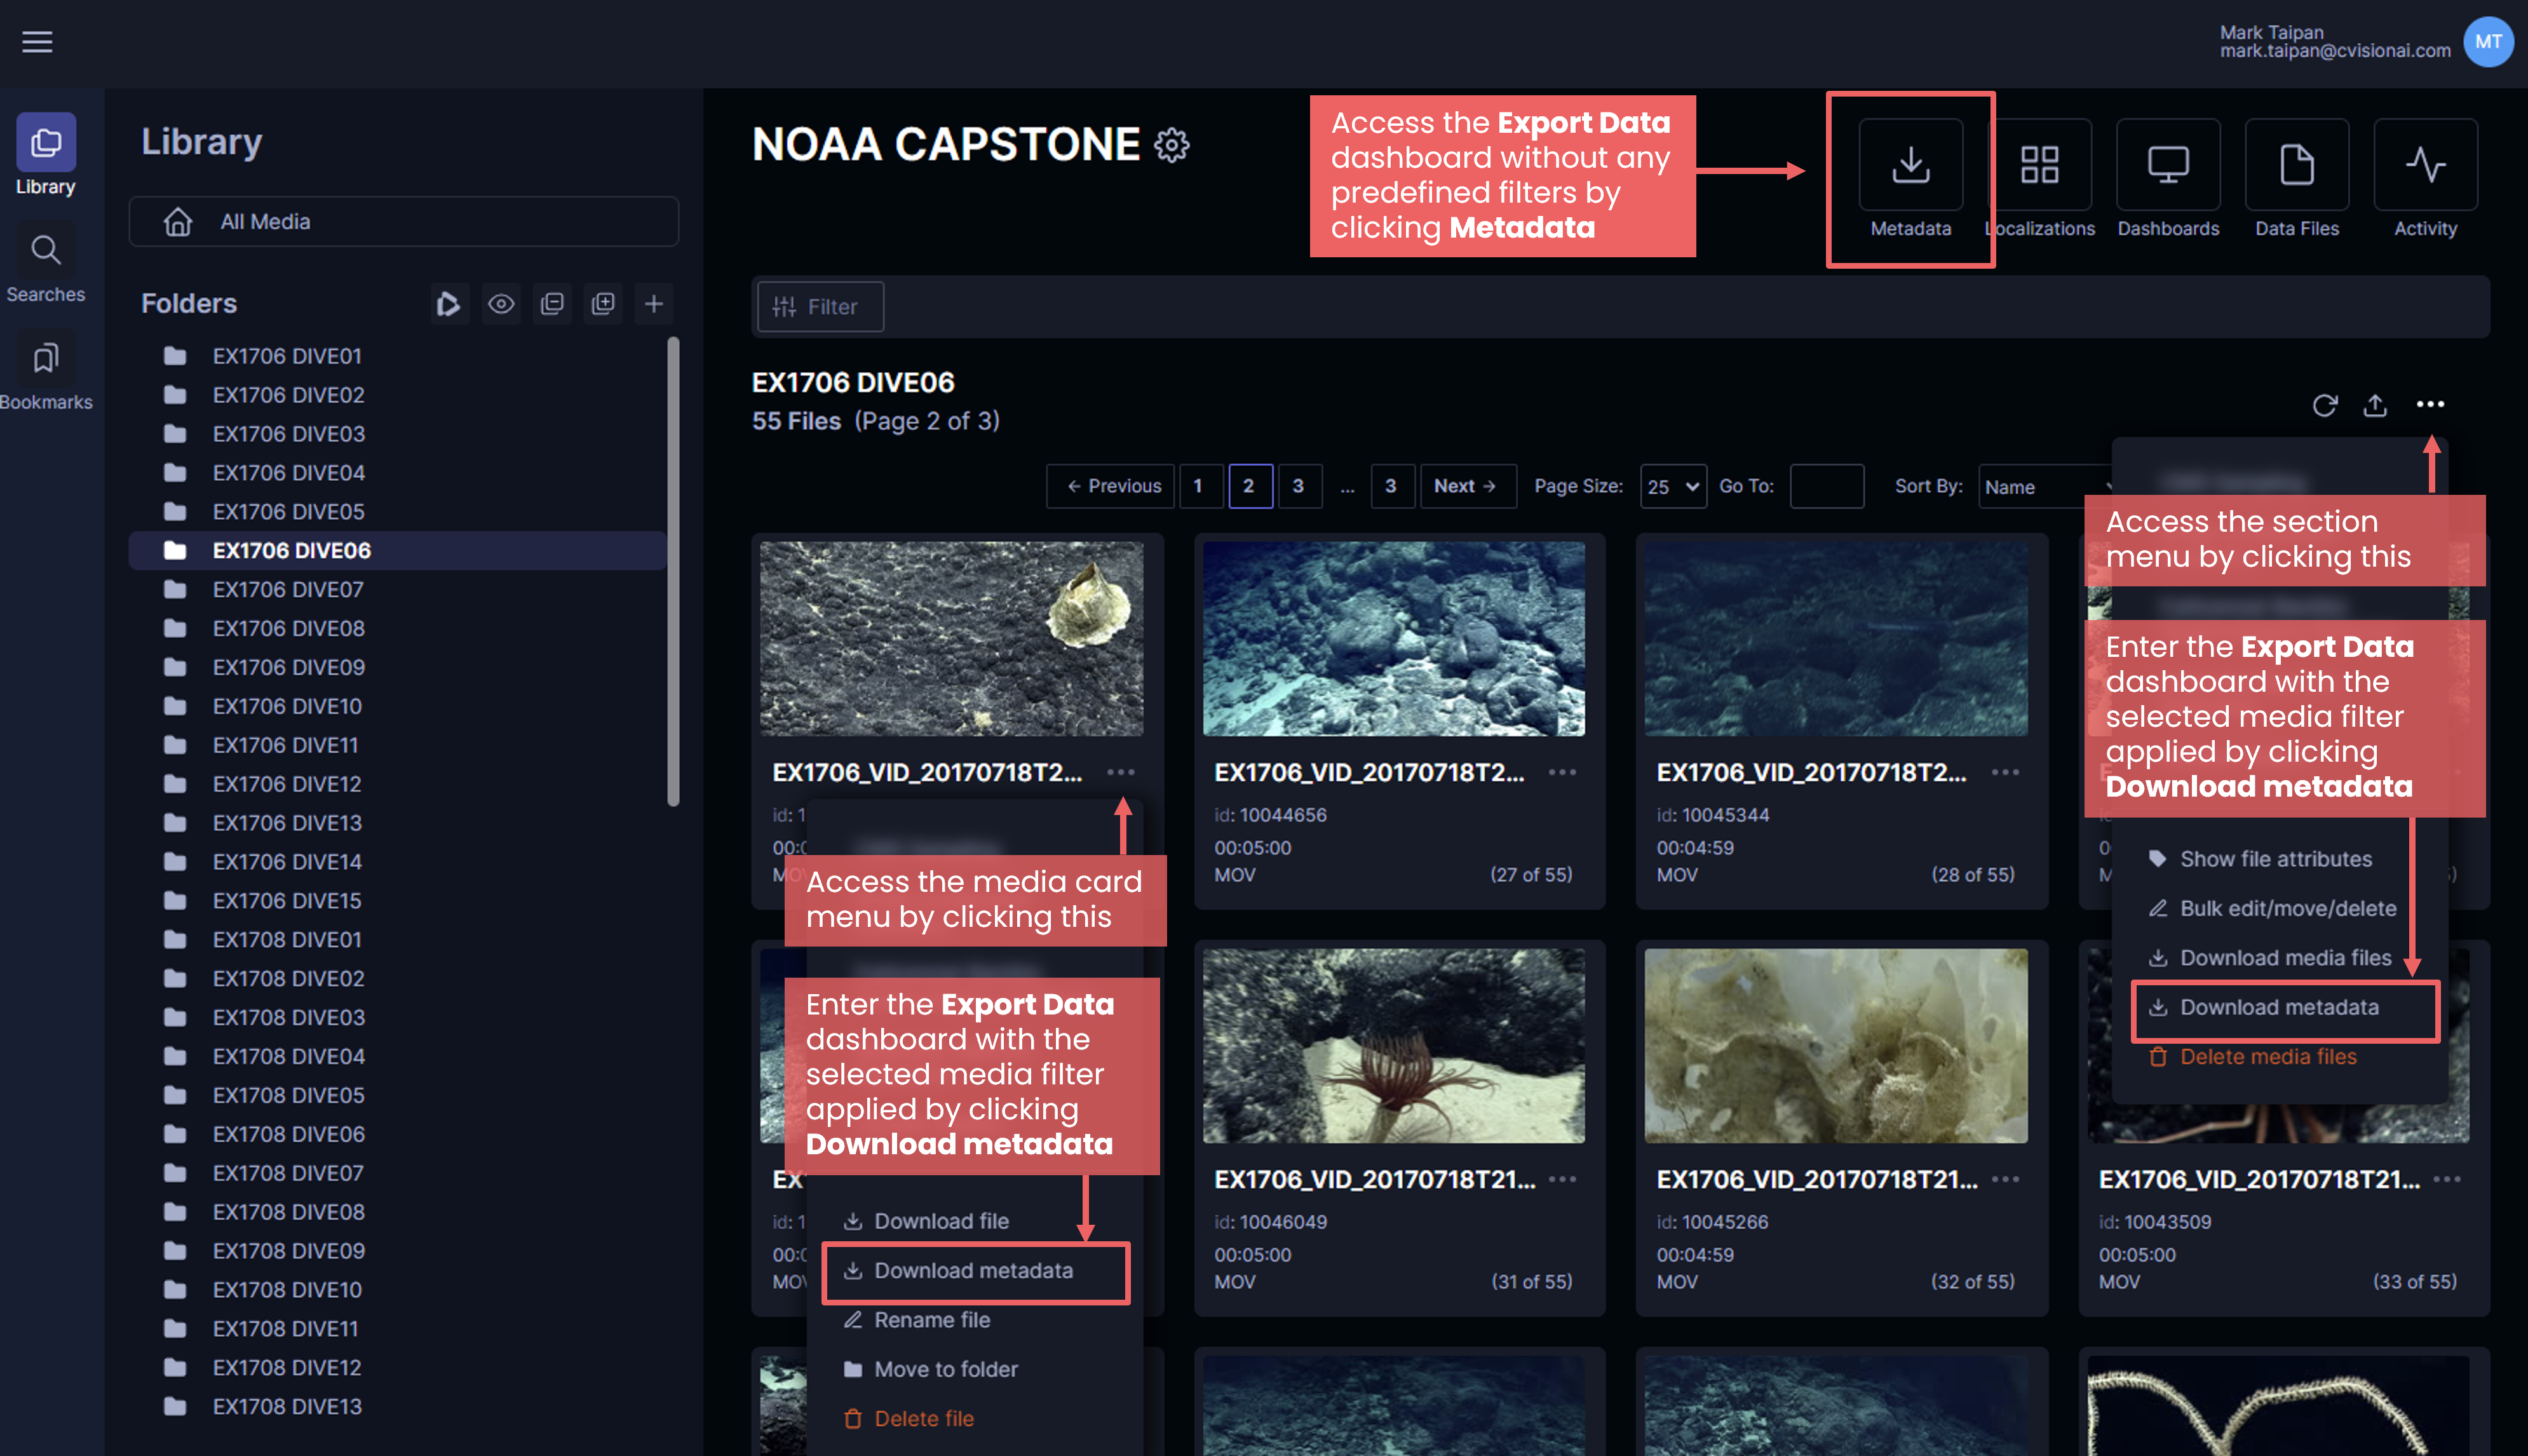Choose Bulk edit/move/delete in the section menu
The height and width of the screenshot is (1456, 2528).
(2272, 908)
